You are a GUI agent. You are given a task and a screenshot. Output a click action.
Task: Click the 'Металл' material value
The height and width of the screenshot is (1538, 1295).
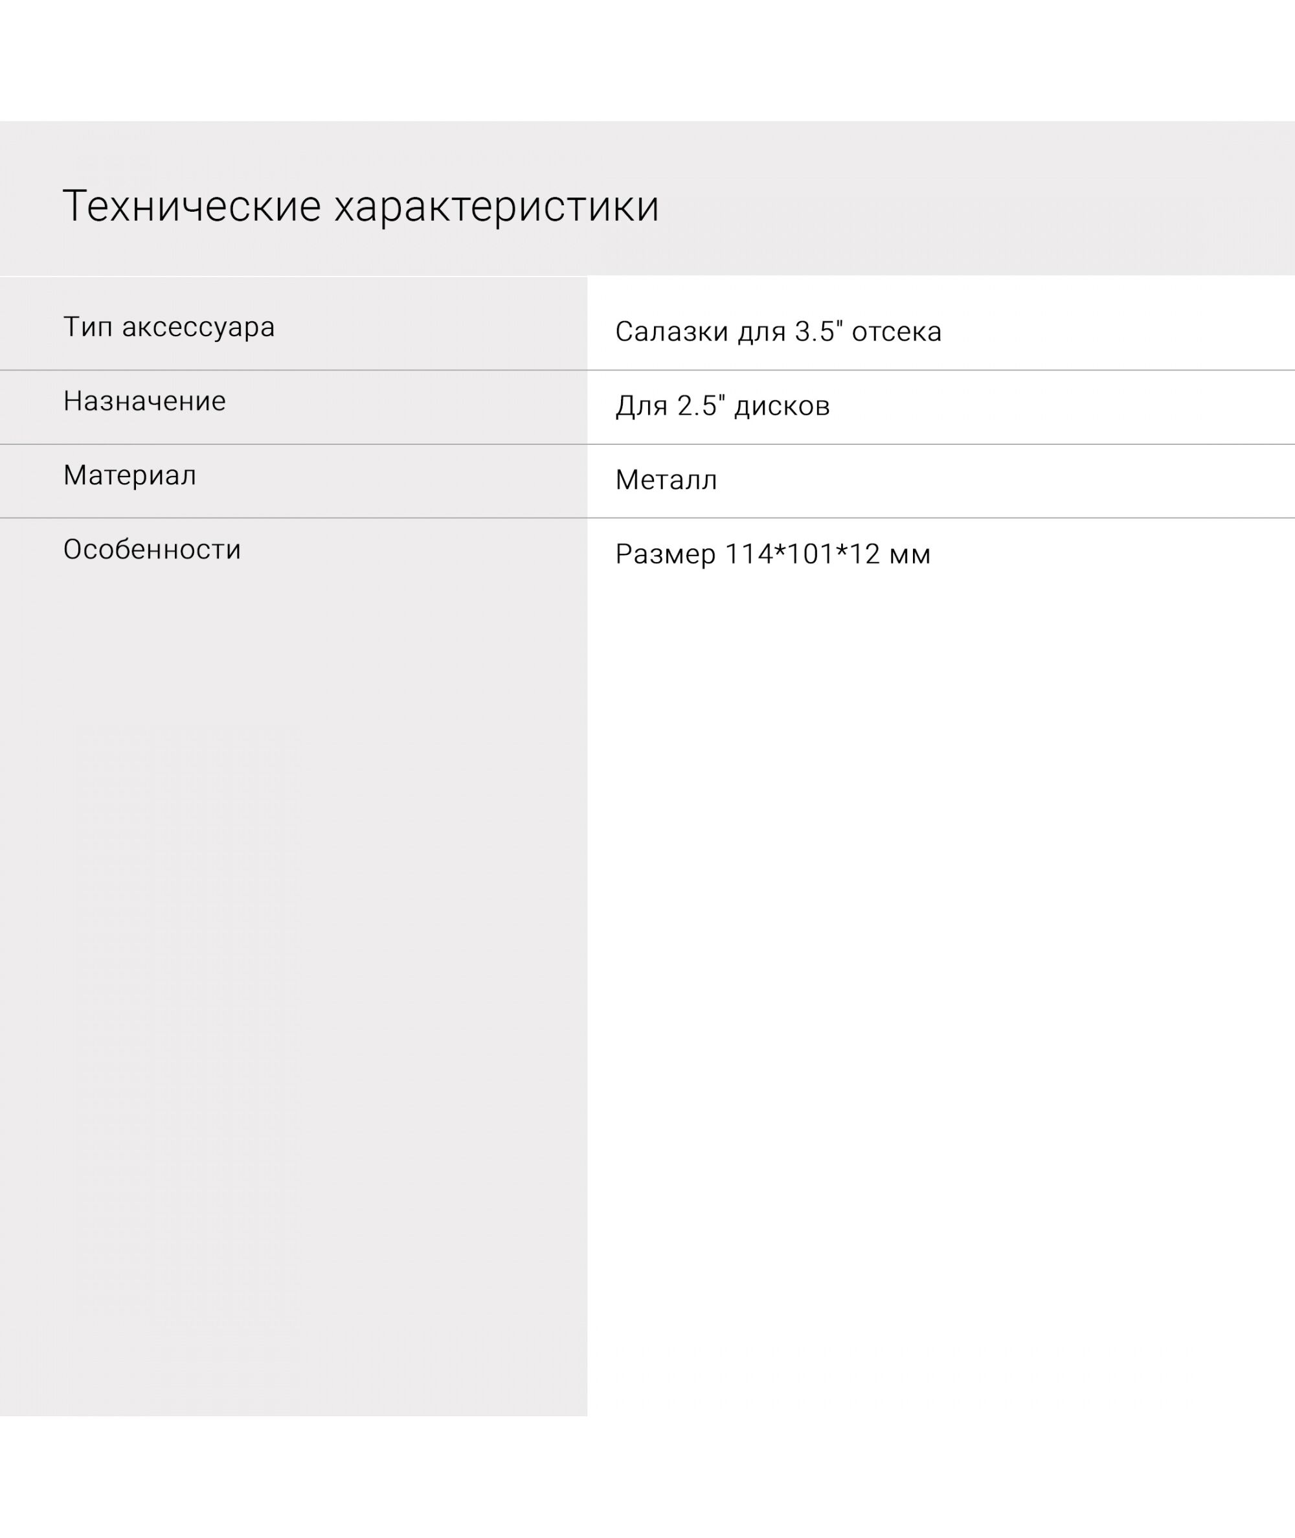point(666,480)
